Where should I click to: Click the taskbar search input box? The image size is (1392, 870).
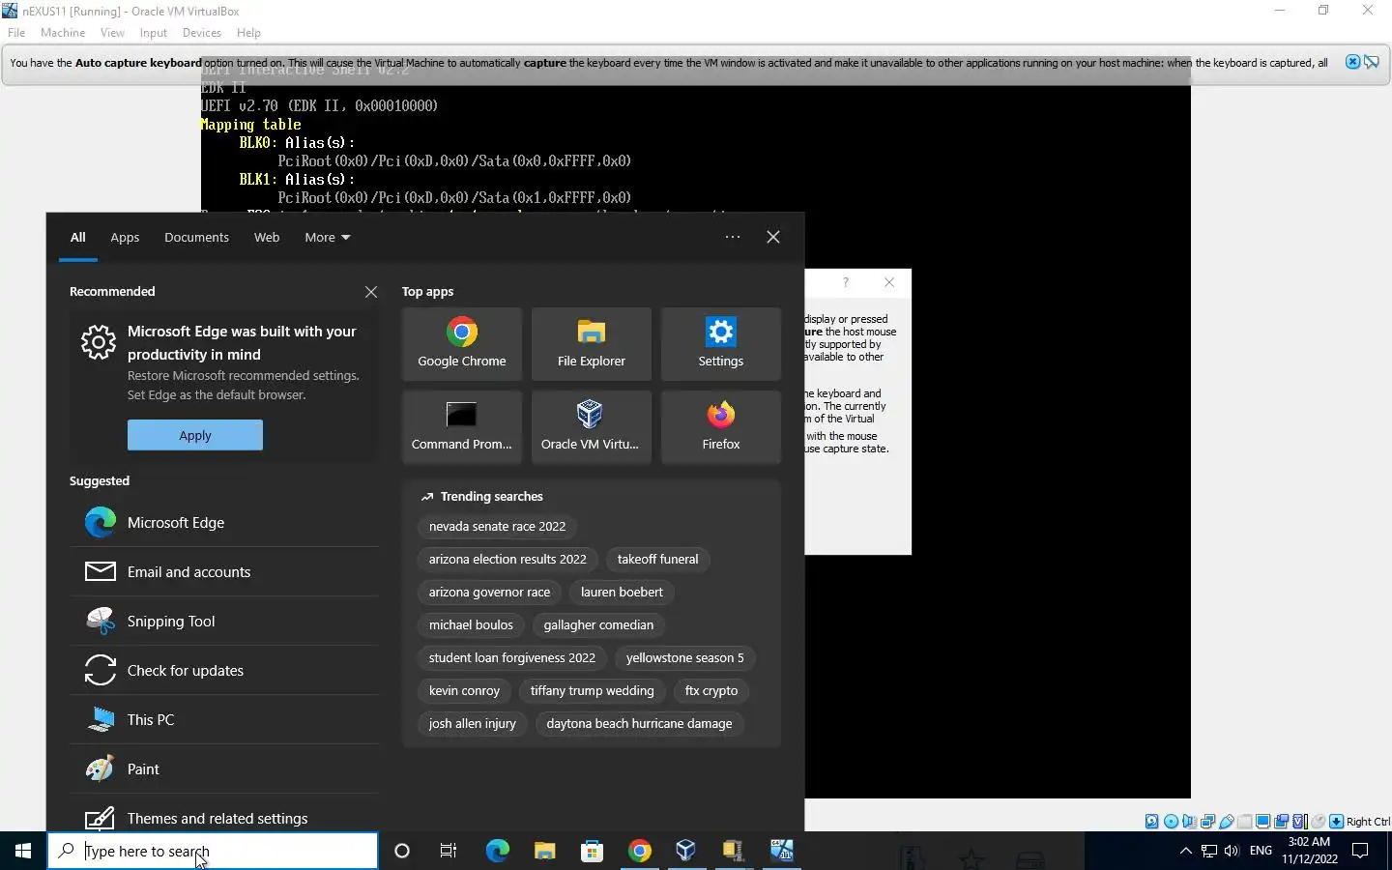[213, 851]
